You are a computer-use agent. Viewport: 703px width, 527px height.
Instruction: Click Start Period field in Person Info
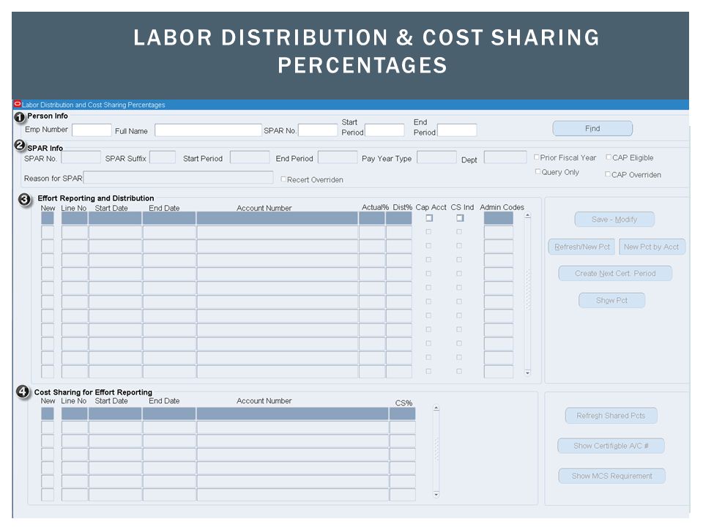coord(384,130)
